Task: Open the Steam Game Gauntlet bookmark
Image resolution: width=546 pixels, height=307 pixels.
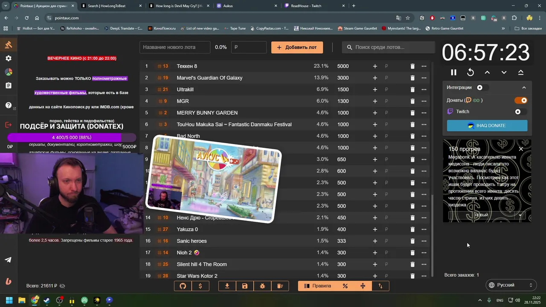Action: (357, 29)
